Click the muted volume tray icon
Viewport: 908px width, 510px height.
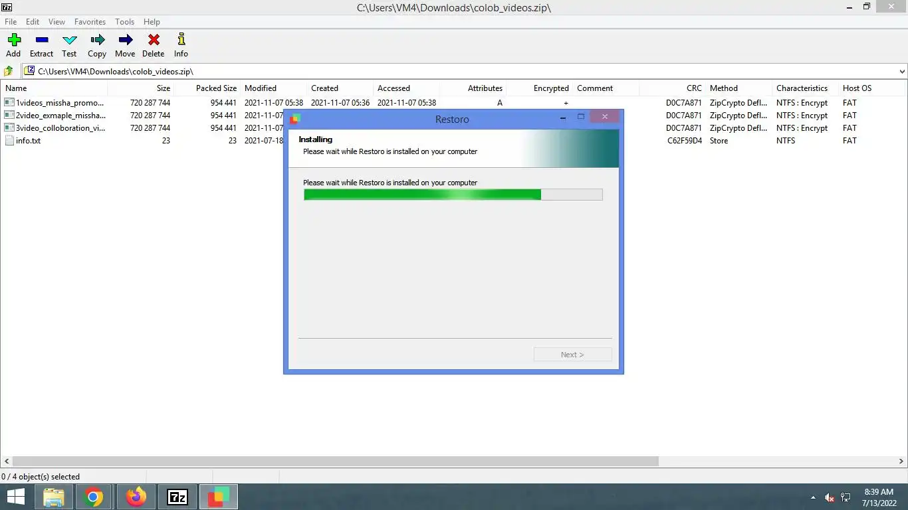[829, 497]
